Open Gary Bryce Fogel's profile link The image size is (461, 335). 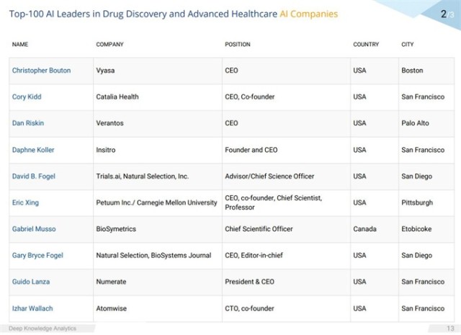pos(37,255)
